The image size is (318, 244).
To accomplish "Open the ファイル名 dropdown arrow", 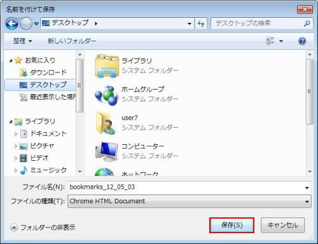I will click(307, 187).
